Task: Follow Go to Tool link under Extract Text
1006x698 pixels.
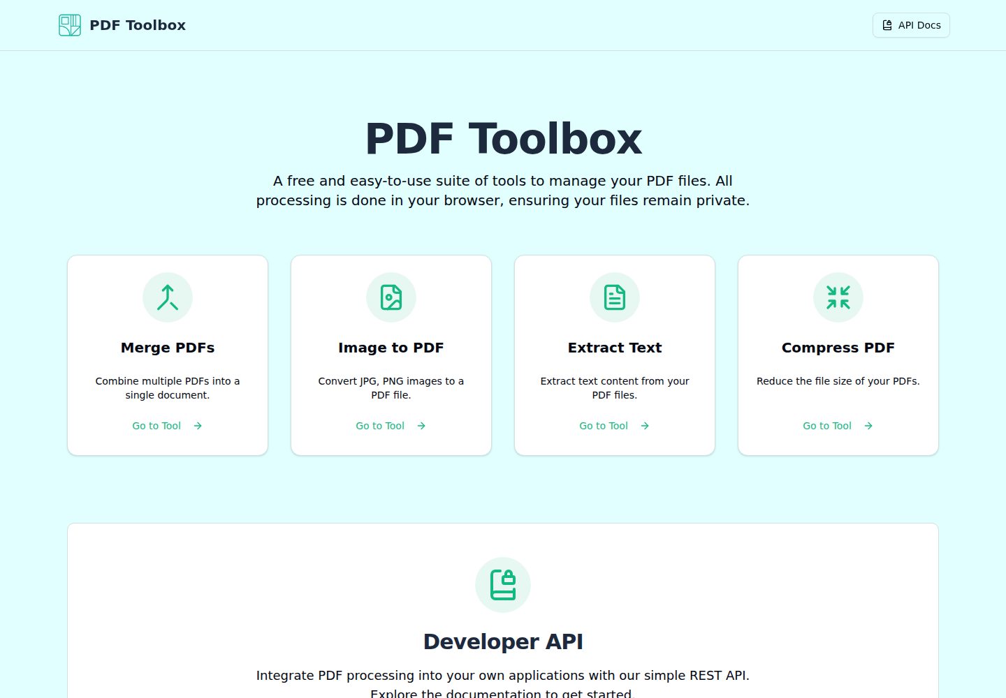Action: click(615, 426)
